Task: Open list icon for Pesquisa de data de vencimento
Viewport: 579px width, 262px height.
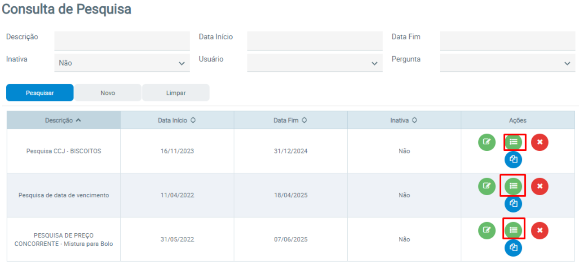Action: [513, 186]
